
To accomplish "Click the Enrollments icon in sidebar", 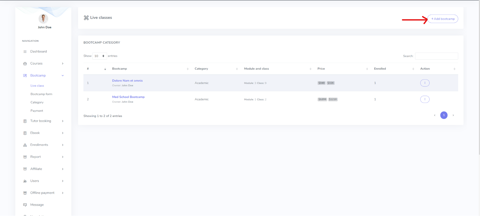I will point(25,145).
